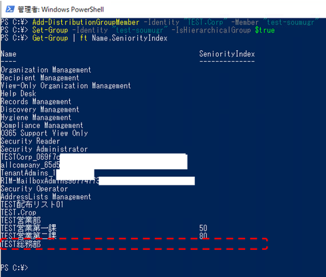The image size is (326, 277).
Task: Click the final PS C:¥> prompt line
Action: pos(14,268)
